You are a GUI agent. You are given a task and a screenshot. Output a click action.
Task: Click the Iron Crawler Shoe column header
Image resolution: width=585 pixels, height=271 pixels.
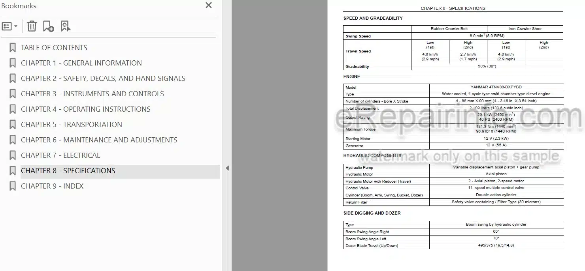point(525,29)
